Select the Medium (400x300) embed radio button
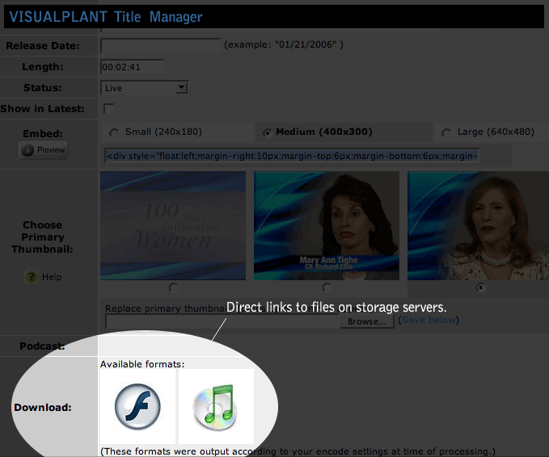Screen dimensions: 549x457 (x=268, y=132)
